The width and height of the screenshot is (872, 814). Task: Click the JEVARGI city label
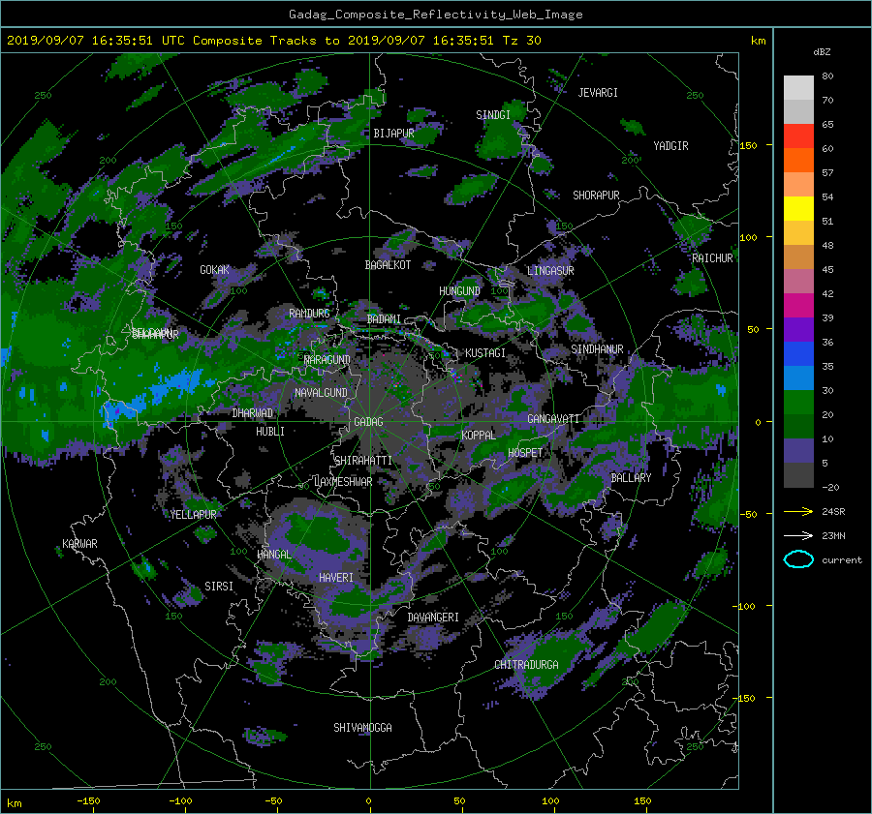click(x=598, y=93)
